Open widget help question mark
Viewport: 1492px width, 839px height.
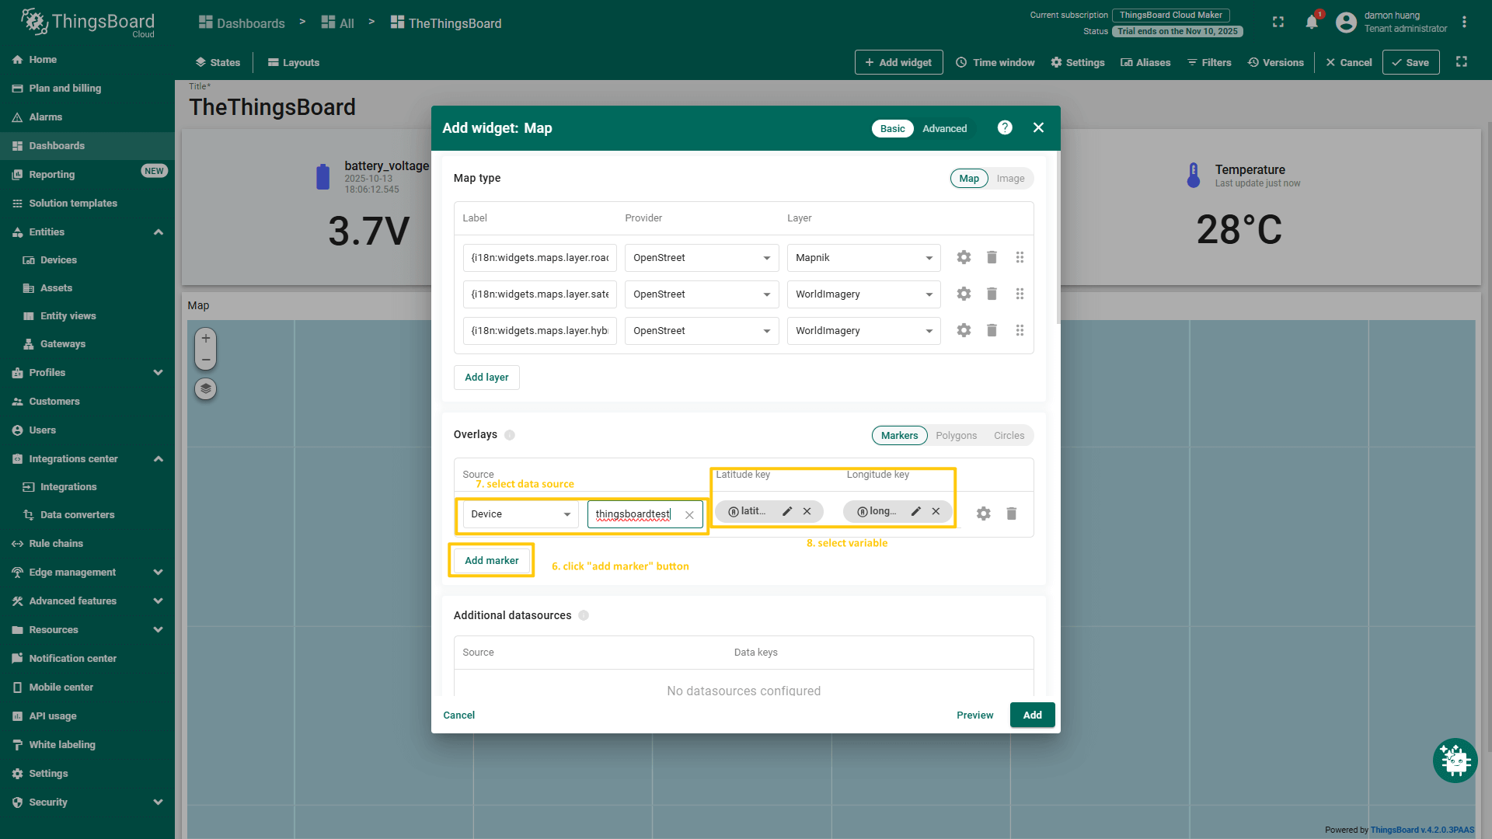point(1005,127)
